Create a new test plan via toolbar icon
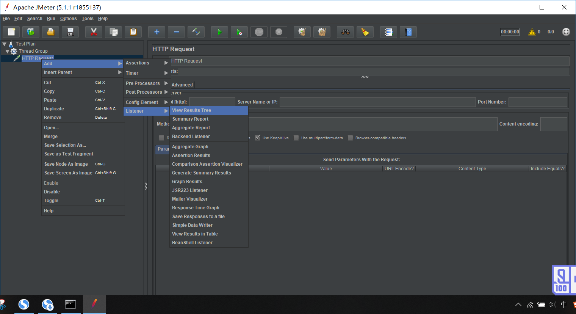 12,32
